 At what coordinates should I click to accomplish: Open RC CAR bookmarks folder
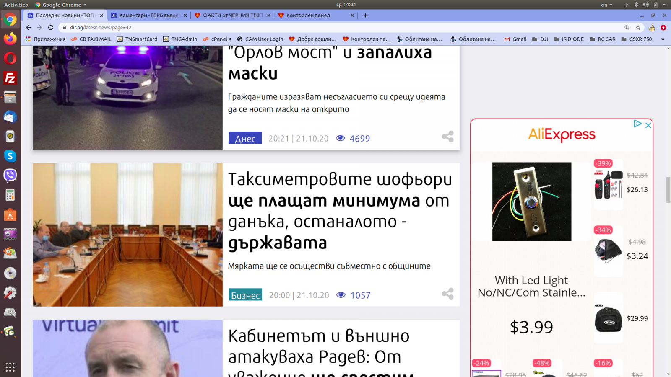(603, 39)
